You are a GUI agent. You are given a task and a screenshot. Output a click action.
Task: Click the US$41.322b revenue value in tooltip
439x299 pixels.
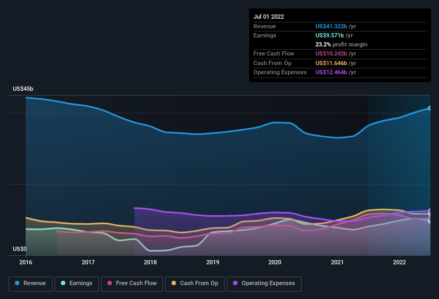[x=336, y=26]
